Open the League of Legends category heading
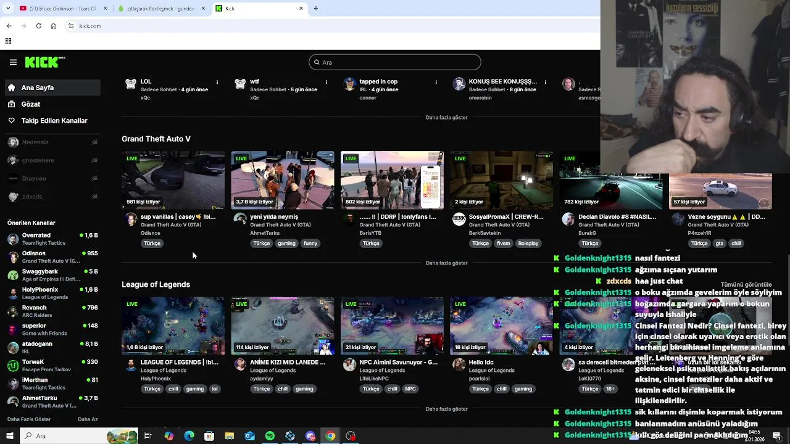Image resolution: width=790 pixels, height=444 pixels. coord(156,284)
